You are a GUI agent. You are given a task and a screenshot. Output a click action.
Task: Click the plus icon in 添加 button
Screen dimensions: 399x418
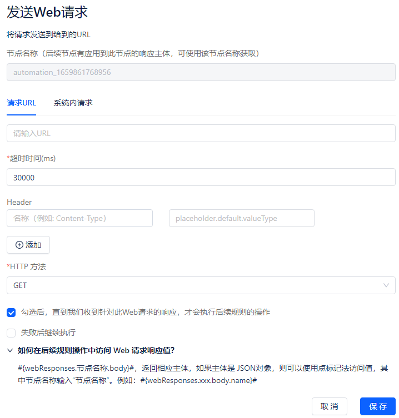tap(19, 245)
